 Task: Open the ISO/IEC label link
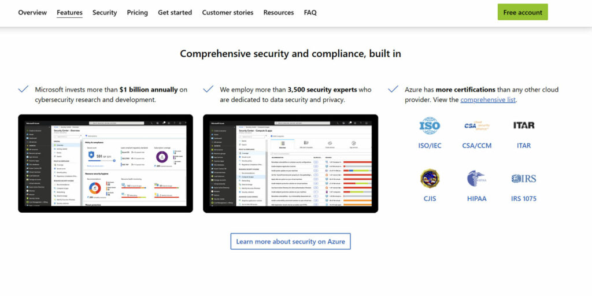430,146
